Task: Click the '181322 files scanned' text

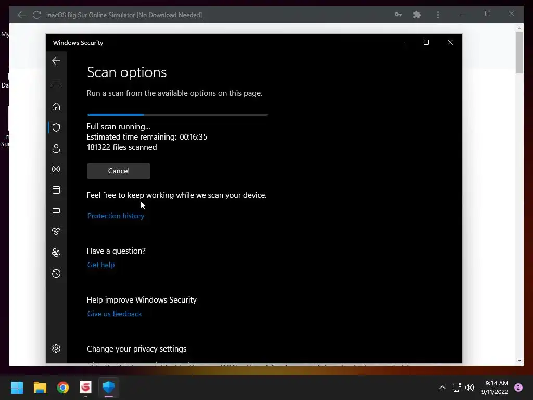Action: pos(122,147)
